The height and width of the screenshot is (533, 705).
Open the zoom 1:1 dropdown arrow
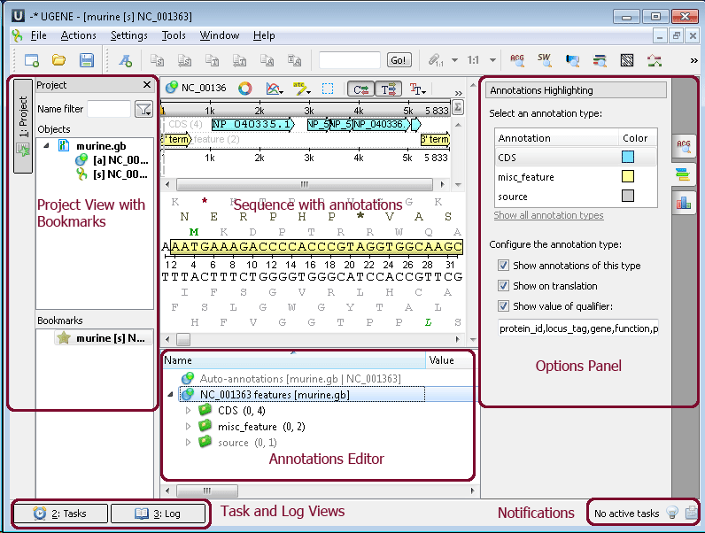tap(492, 60)
